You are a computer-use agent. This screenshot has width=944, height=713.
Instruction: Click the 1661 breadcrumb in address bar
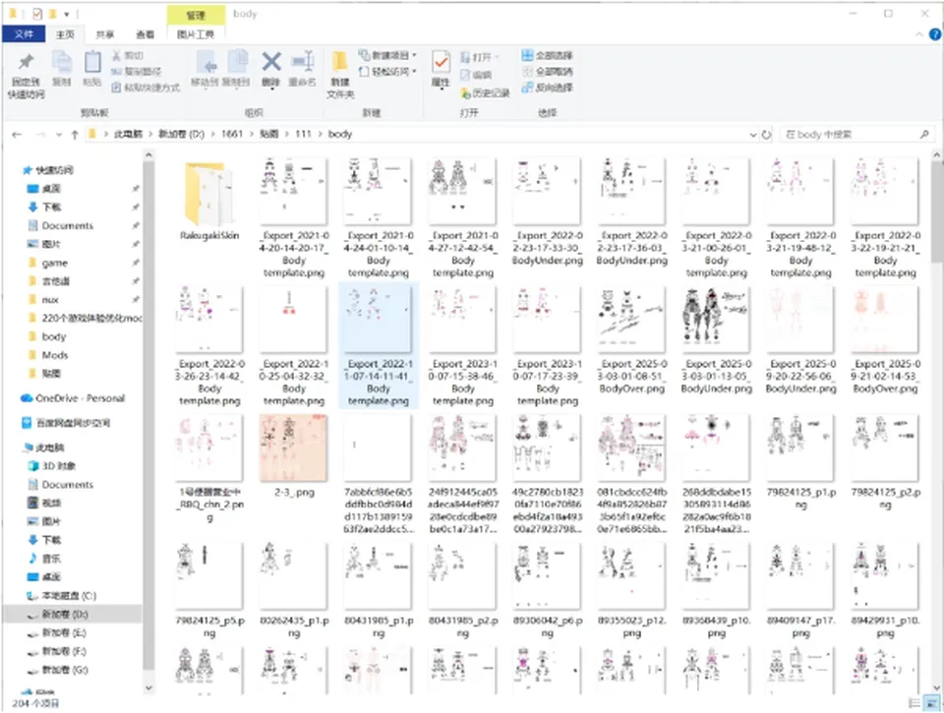coord(232,134)
